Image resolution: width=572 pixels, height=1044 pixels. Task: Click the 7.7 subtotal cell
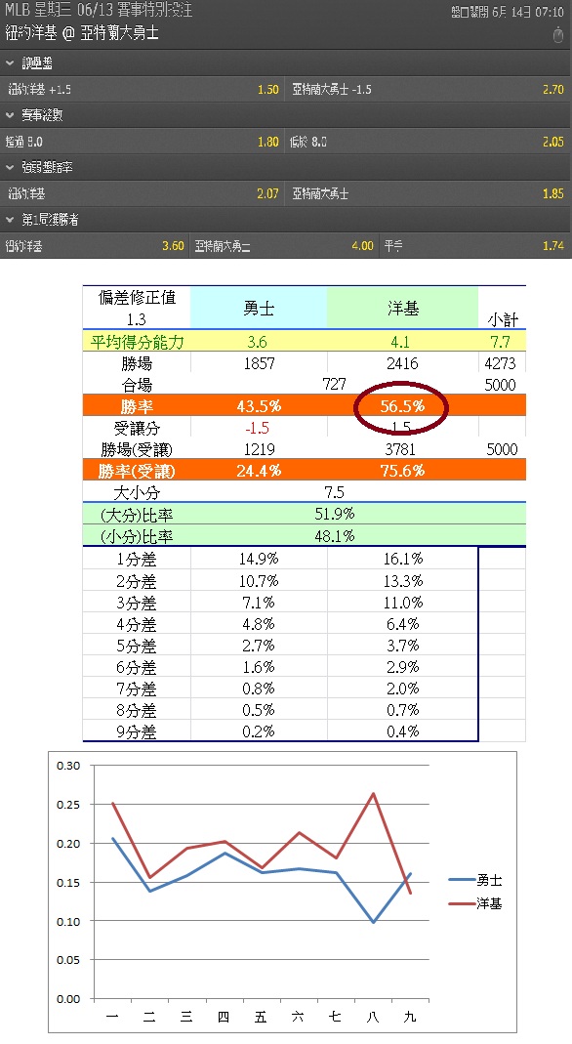click(x=500, y=342)
